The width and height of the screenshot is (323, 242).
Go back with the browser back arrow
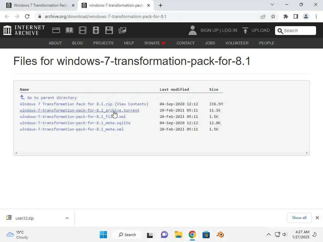pos(7,16)
